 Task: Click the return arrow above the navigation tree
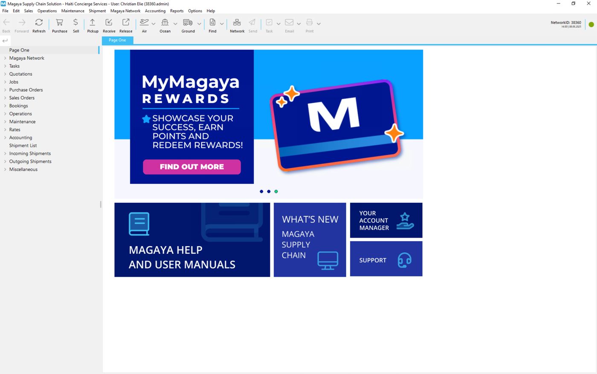(5, 41)
